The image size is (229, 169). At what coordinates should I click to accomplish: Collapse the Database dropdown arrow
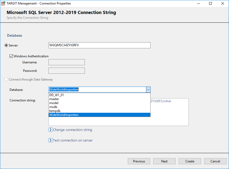148,90
